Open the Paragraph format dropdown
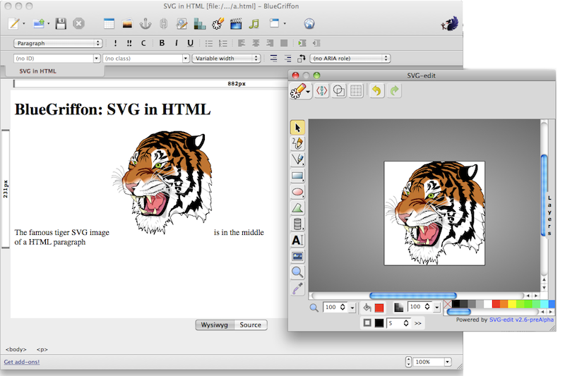This screenshot has width=565, height=376. point(58,43)
